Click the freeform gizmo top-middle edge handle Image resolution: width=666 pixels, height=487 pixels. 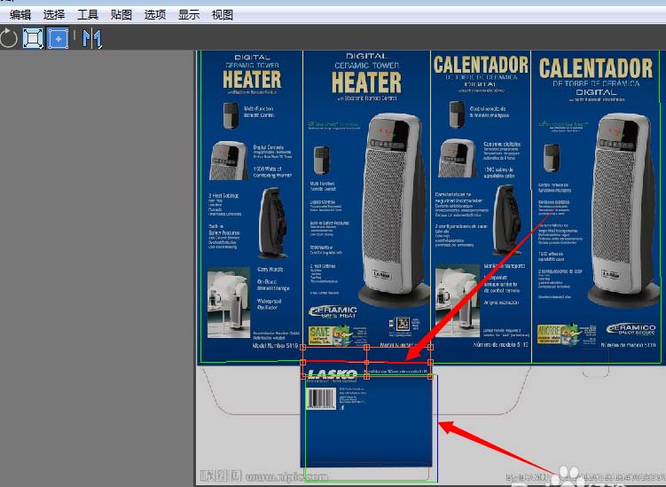pos(366,348)
